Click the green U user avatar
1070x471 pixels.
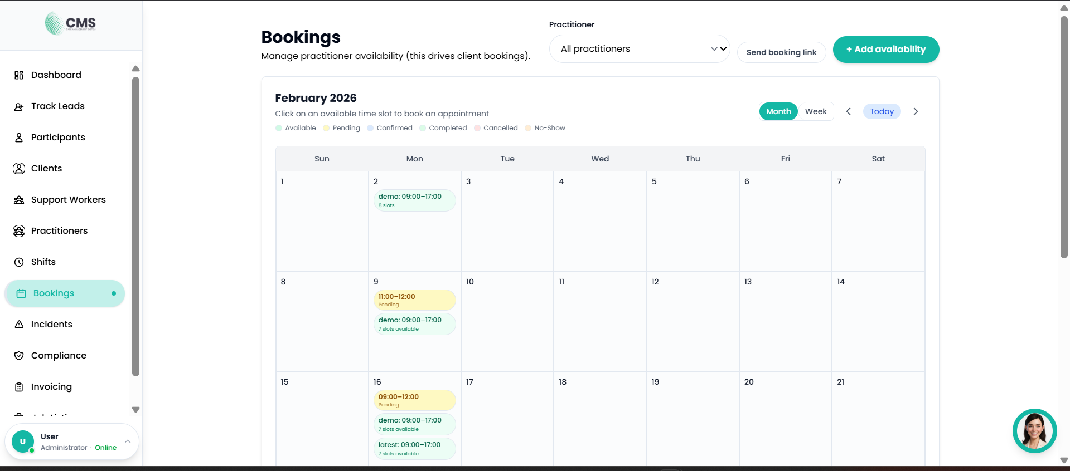coord(23,441)
